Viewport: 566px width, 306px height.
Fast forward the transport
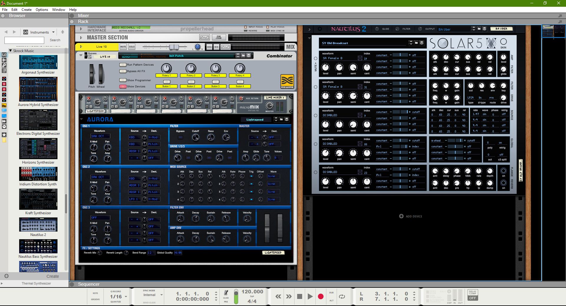(x=289, y=297)
